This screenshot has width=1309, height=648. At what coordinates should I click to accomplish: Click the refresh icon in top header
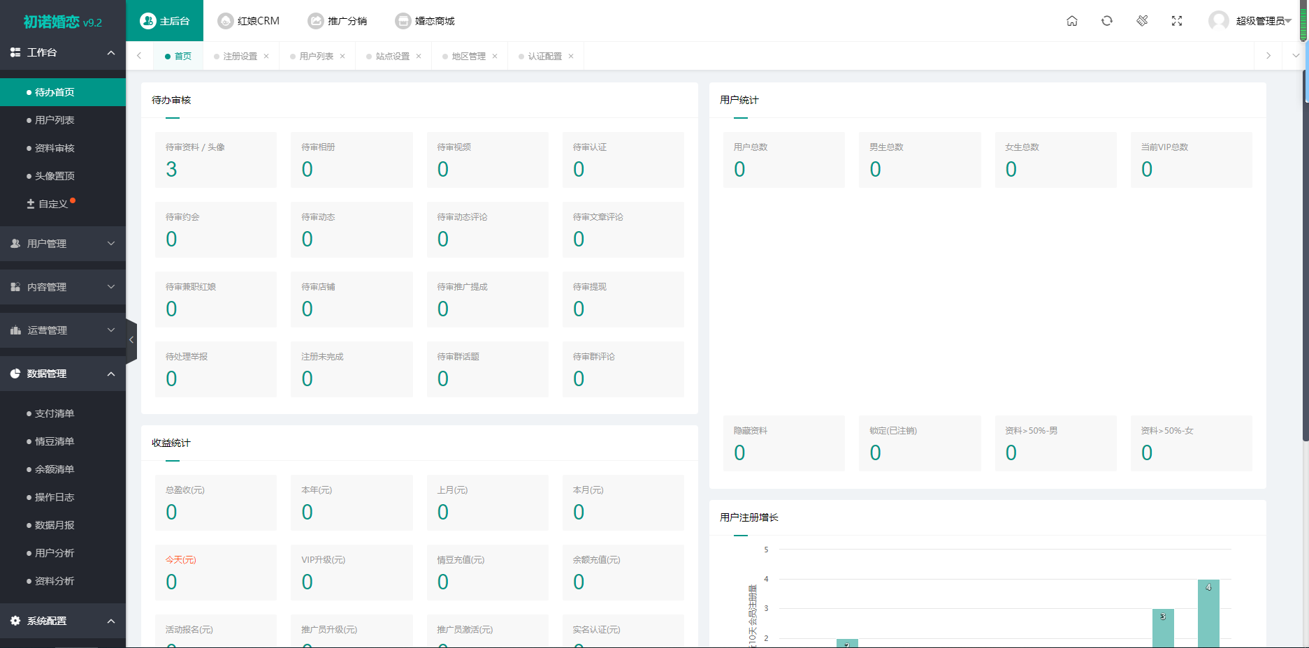(x=1106, y=21)
